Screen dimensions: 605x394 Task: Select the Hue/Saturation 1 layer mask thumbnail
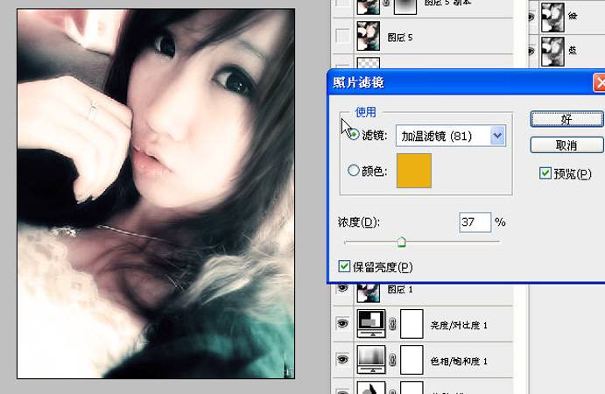click(x=412, y=360)
